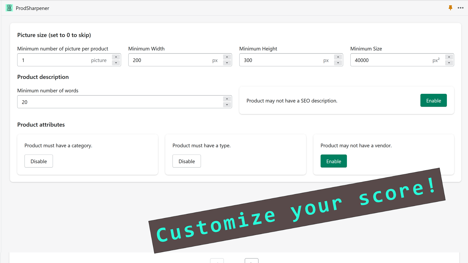468x263 pixels.
Task: Enable the SEO description requirement
Action: pos(433,101)
